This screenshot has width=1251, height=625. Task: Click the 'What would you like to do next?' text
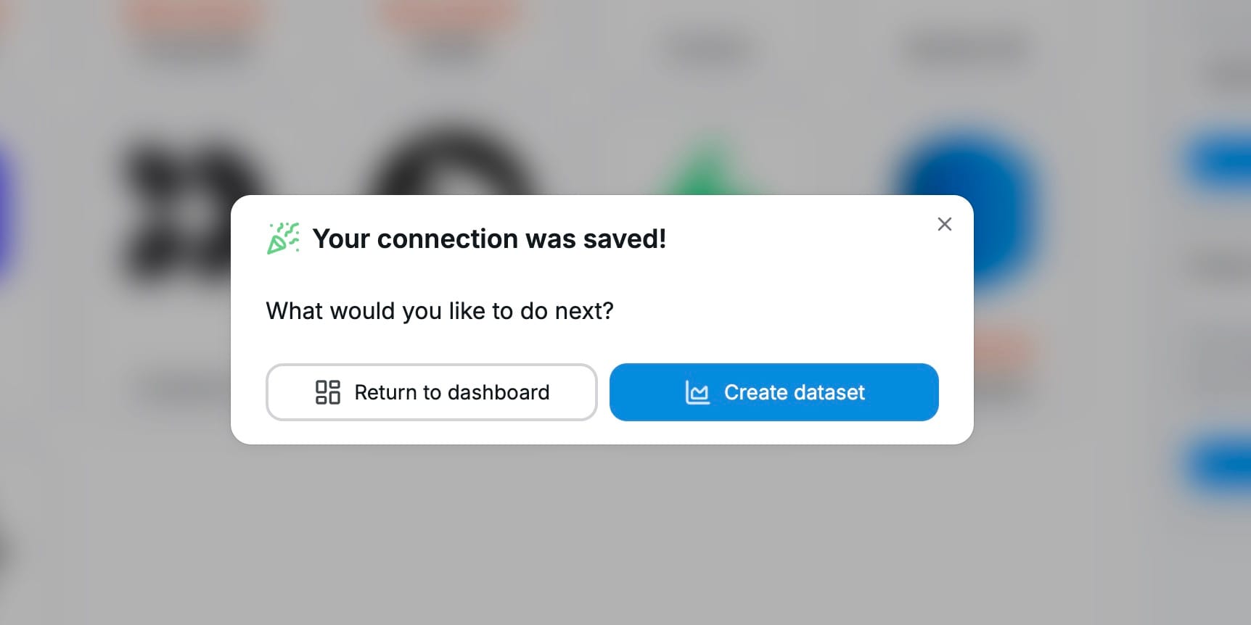(x=440, y=311)
